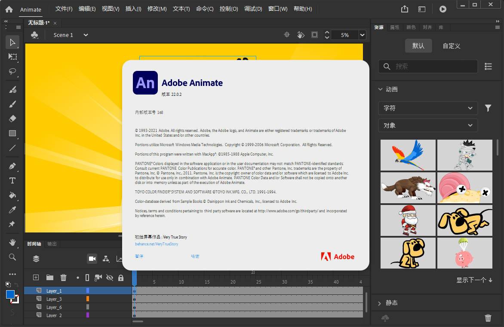Image resolution: width=504 pixels, height=327 pixels.
Task: Open assets panel options menu icon
Action: [498, 28]
